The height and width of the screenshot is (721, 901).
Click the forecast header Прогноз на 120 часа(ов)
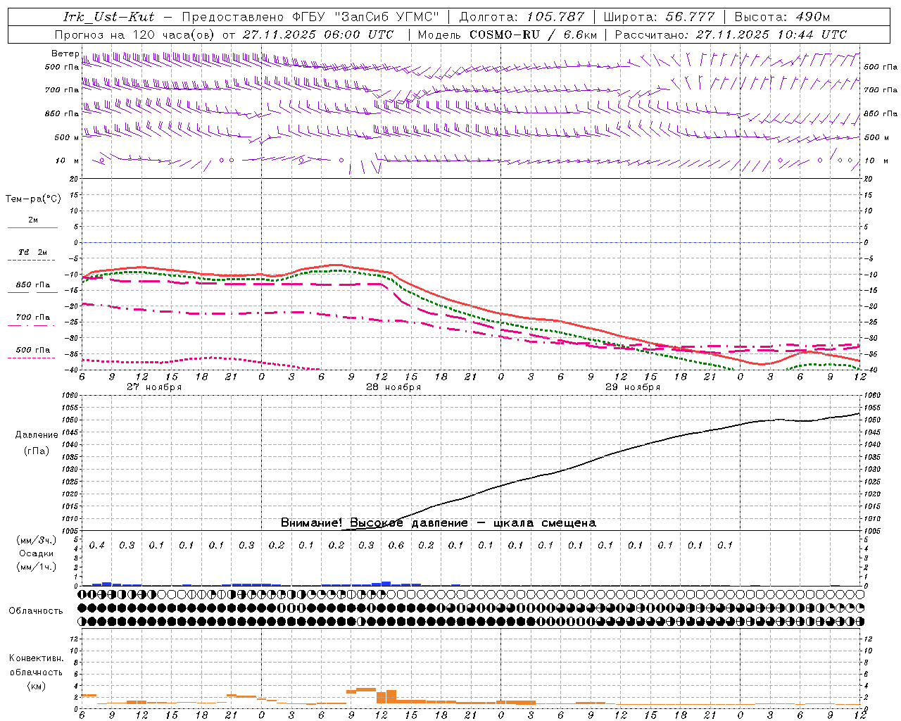(x=136, y=35)
